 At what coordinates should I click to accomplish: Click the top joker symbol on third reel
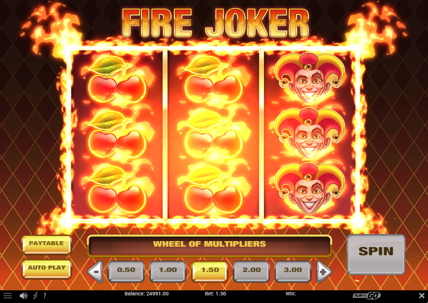click(309, 79)
